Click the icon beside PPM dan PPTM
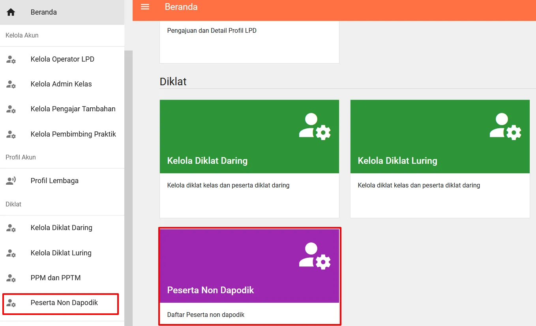The width and height of the screenshot is (536, 326). pyautogui.click(x=11, y=278)
